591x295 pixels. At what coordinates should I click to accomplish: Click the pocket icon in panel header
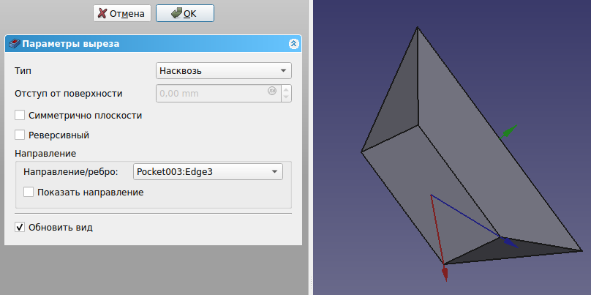15,44
